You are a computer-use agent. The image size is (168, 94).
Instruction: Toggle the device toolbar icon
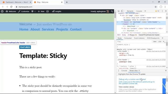(x=122, y=11)
